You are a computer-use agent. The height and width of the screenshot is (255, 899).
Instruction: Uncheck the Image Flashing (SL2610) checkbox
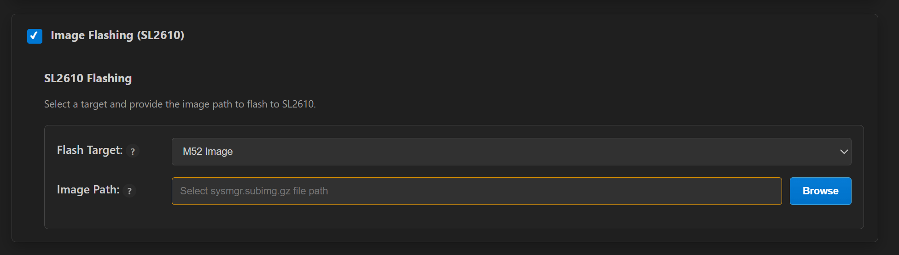(x=35, y=36)
